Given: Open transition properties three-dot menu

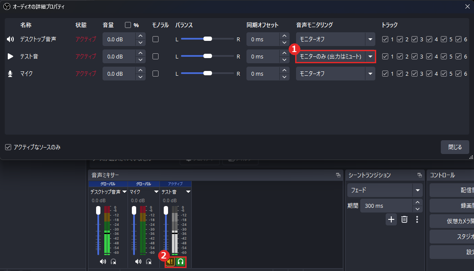Looking at the screenshot, I should point(417,219).
